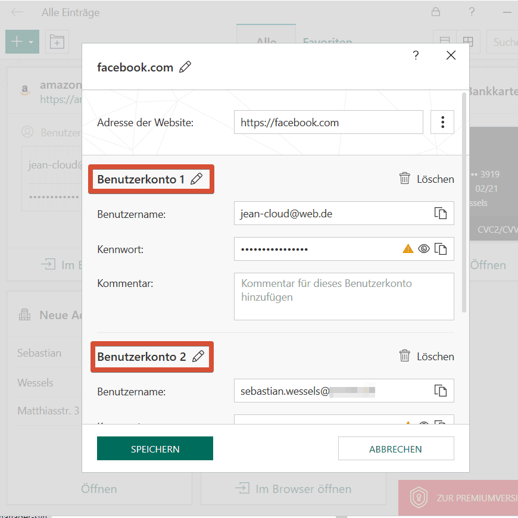518x518 pixels.
Task: Click the trash icon for Benutzerkonto 1
Action: coord(405,179)
